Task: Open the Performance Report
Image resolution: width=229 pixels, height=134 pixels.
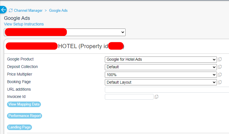Action: pos(25,116)
